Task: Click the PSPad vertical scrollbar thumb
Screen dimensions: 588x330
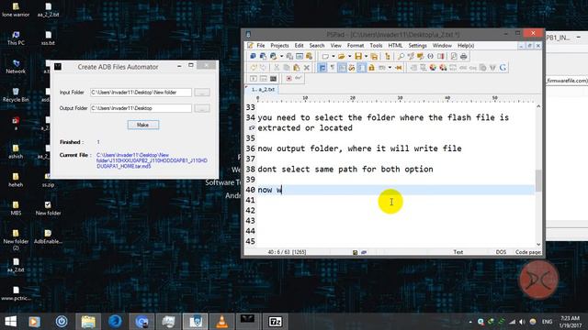Action: click(538, 181)
